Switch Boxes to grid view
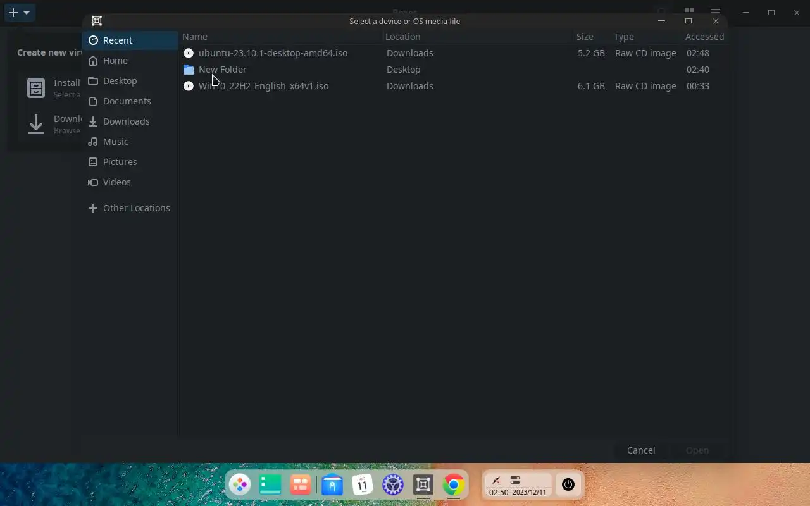This screenshot has width=810, height=506. tap(689, 12)
